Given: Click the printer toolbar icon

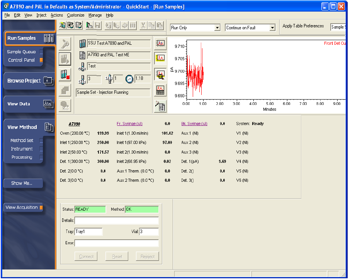Looking at the screenshot, I should click(90, 25).
